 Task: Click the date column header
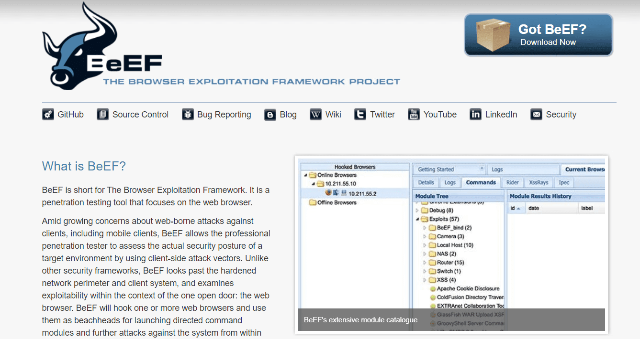point(551,208)
